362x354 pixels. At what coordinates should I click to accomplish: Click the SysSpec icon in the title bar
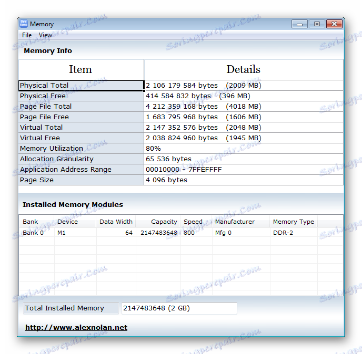point(24,24)
